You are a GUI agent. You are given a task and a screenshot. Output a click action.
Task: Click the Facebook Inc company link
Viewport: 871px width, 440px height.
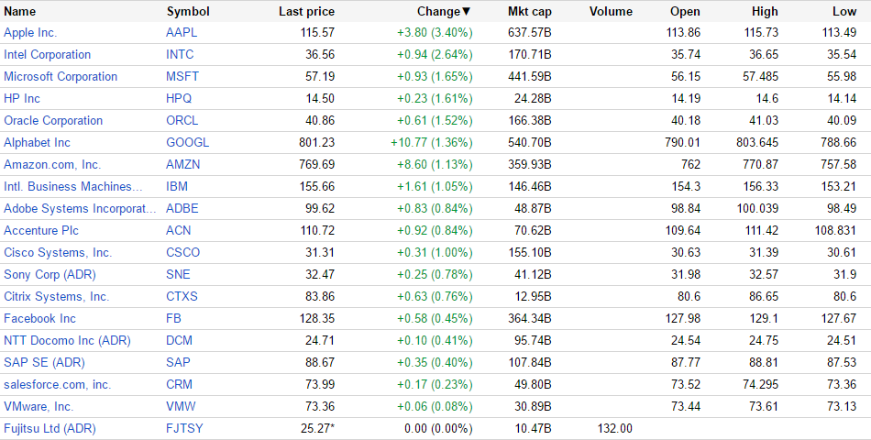[40, 318]
